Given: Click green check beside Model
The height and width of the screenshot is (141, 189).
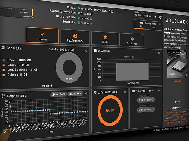Looking at the screenshot, I should [x=79, y=8].
